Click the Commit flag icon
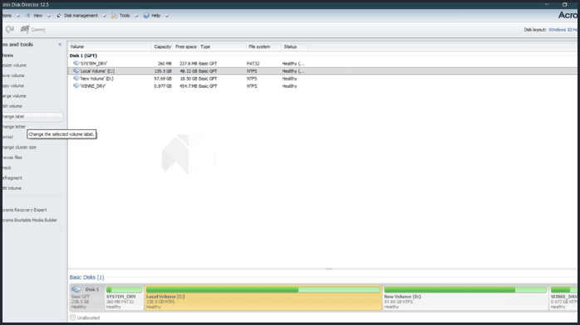The image size is (580, 325). pyautogui.click(x=25, y=29)
